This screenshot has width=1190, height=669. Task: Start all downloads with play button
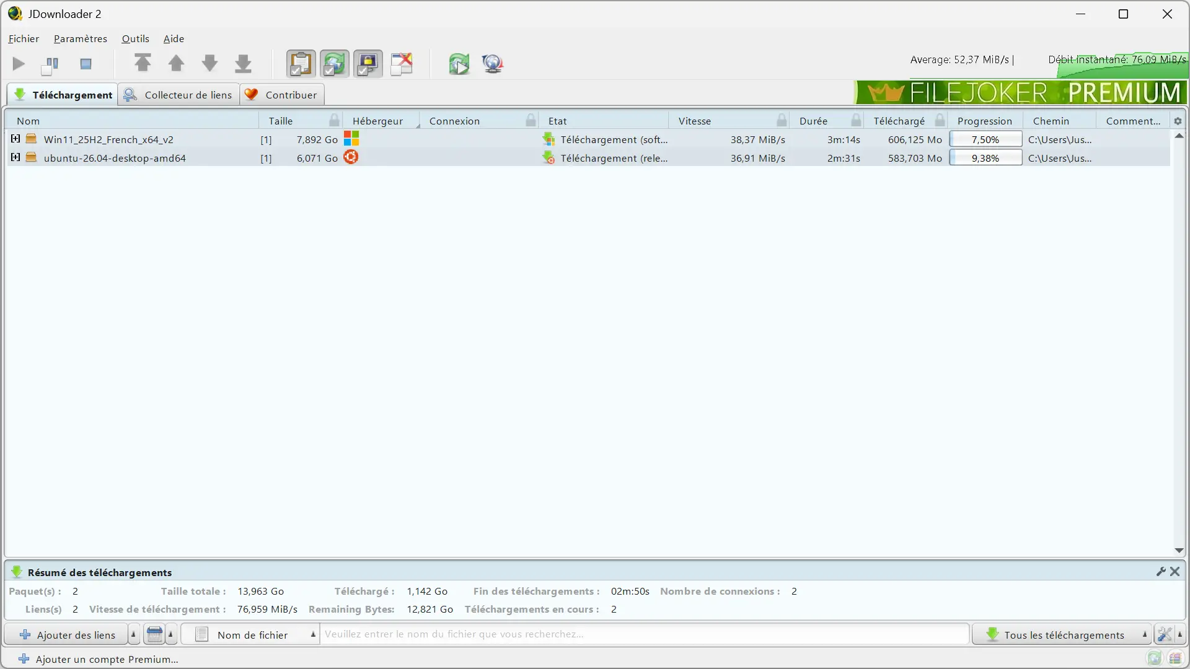19,64
